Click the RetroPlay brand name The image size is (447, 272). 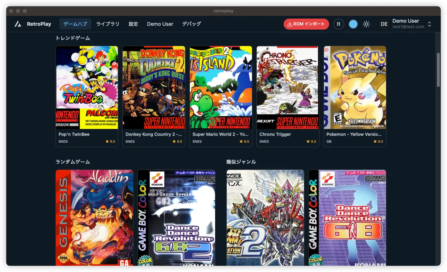tap(39, 24)
